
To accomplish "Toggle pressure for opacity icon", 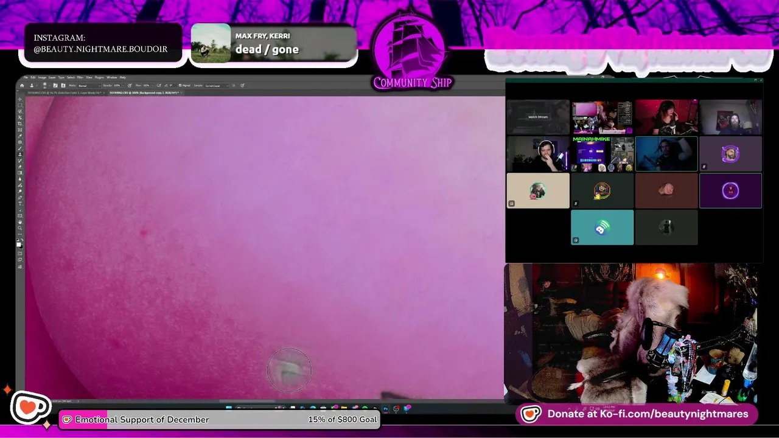I will (130, 86).
